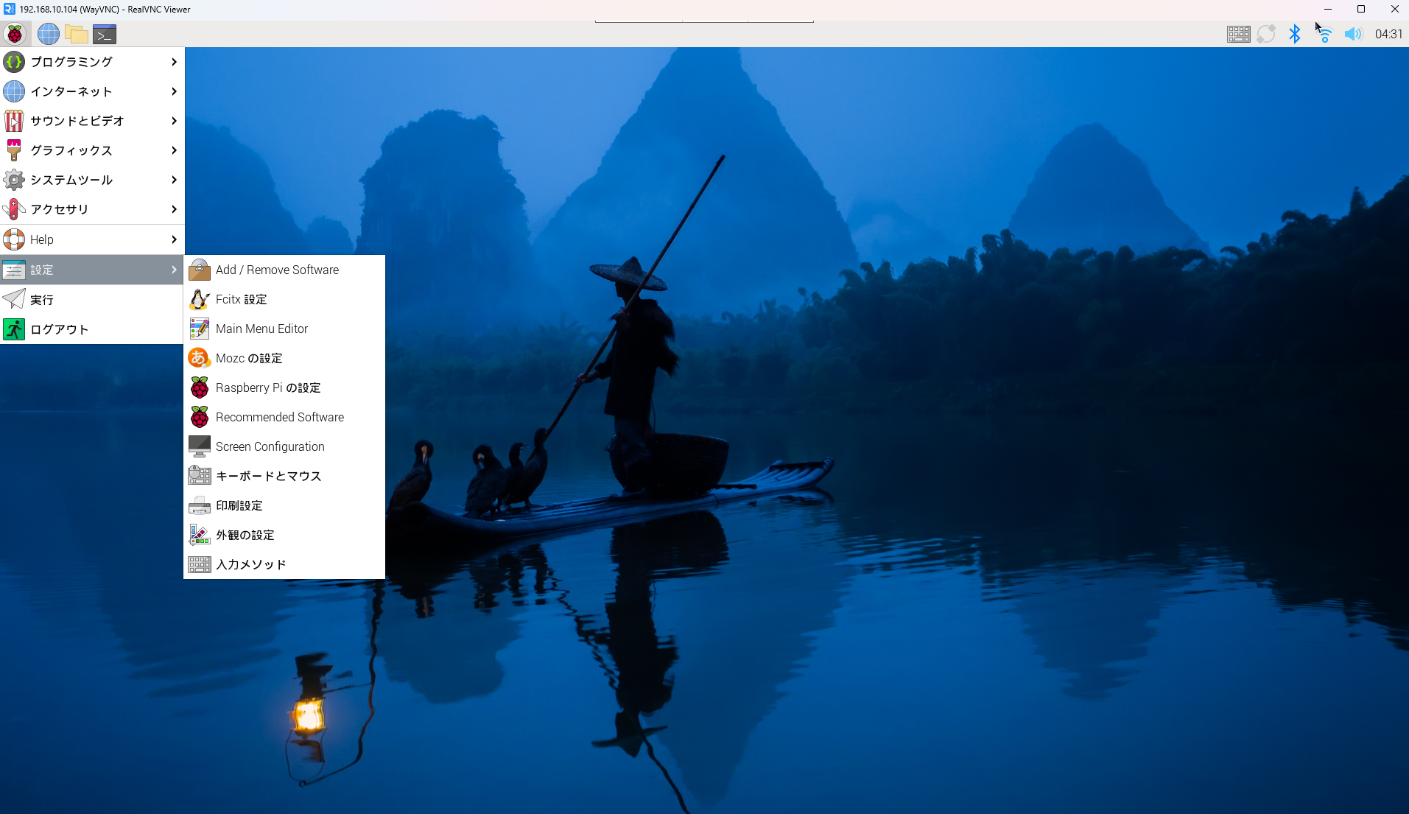Open the Raspberry Pi main menu button

click(x=15, y=34)
